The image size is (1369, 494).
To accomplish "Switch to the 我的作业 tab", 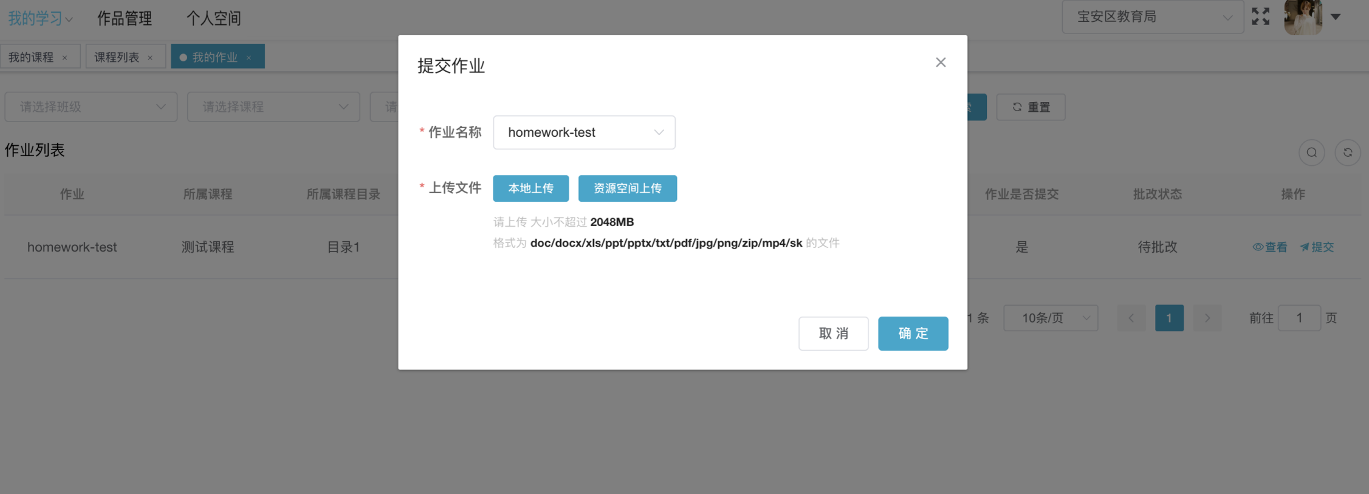I will click(x=214, y=57).
